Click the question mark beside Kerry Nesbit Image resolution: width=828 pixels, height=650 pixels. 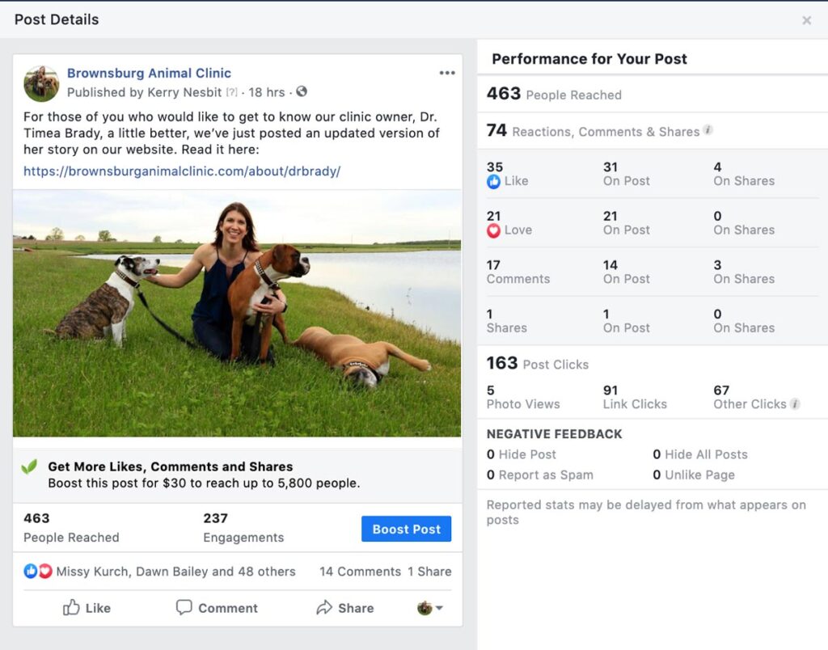[231, 92]
